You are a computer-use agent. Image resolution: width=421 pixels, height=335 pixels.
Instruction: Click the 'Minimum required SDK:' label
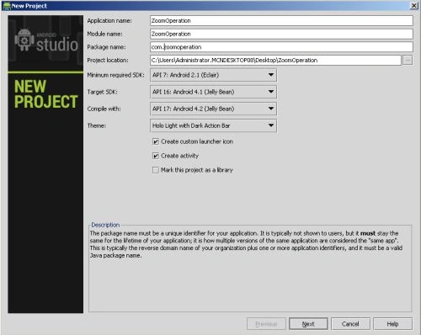point(115,75)
